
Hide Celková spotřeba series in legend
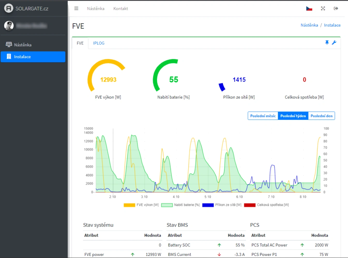pyautogui.click(x=266, y=205)
